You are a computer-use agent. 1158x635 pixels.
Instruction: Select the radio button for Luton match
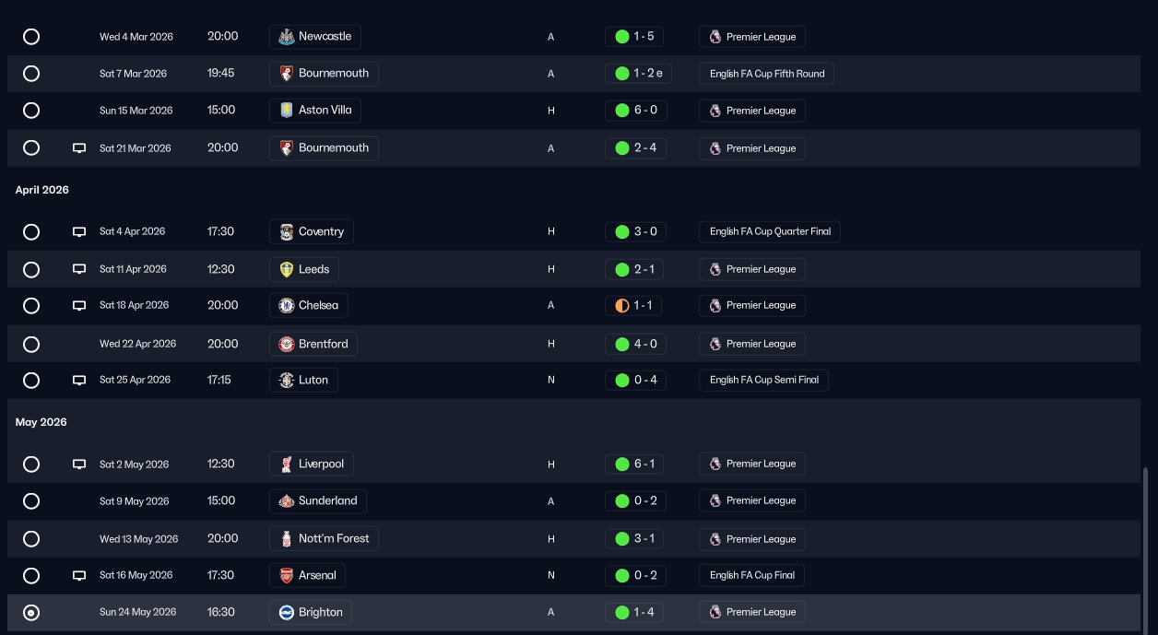pyautogui.click(x=31, y=380)
